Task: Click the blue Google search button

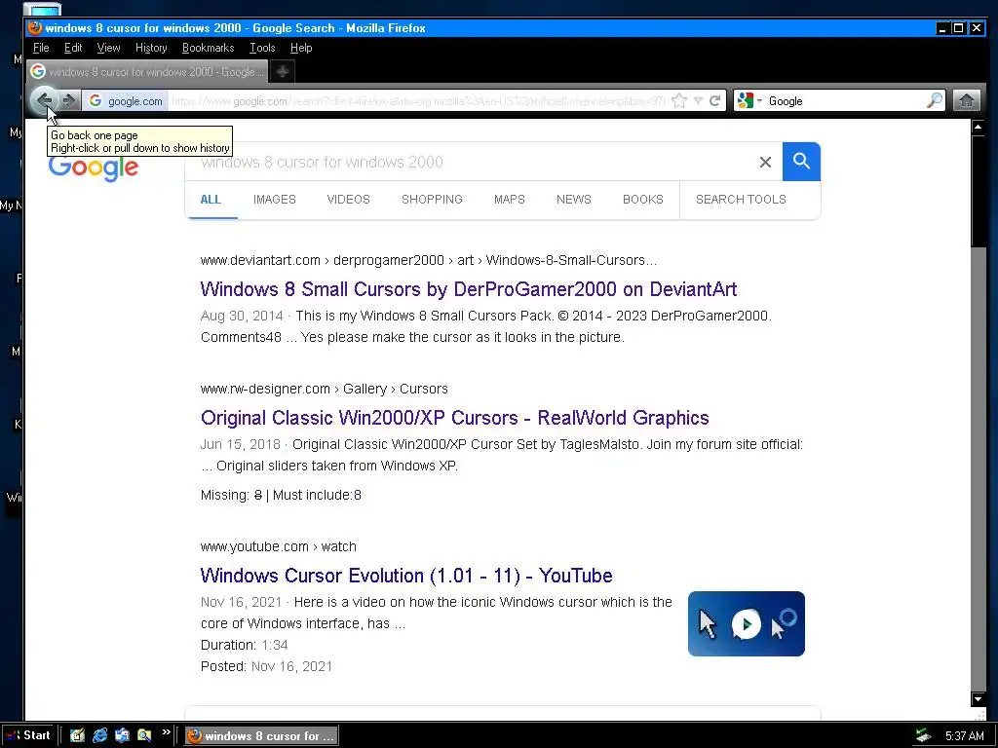Action: [801, 162]
